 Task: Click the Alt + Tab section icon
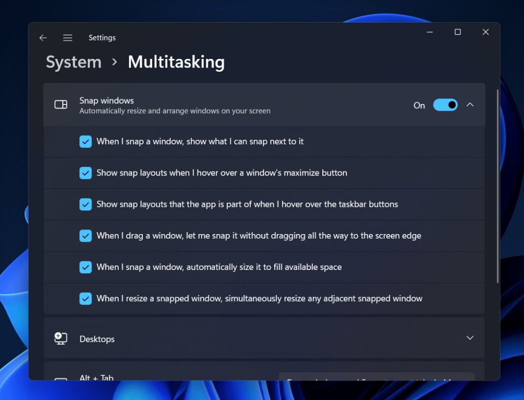click(60, 379)
